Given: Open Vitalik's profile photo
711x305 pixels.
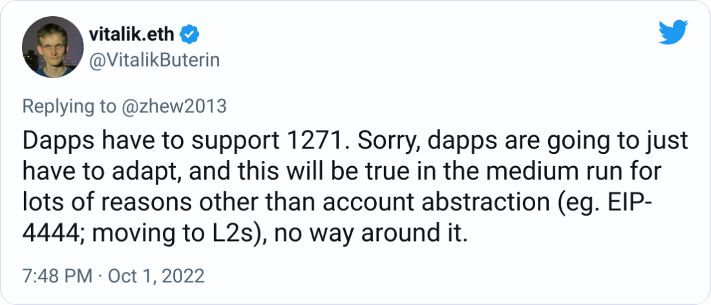Looking at the screenshot, I should (49, 49).
